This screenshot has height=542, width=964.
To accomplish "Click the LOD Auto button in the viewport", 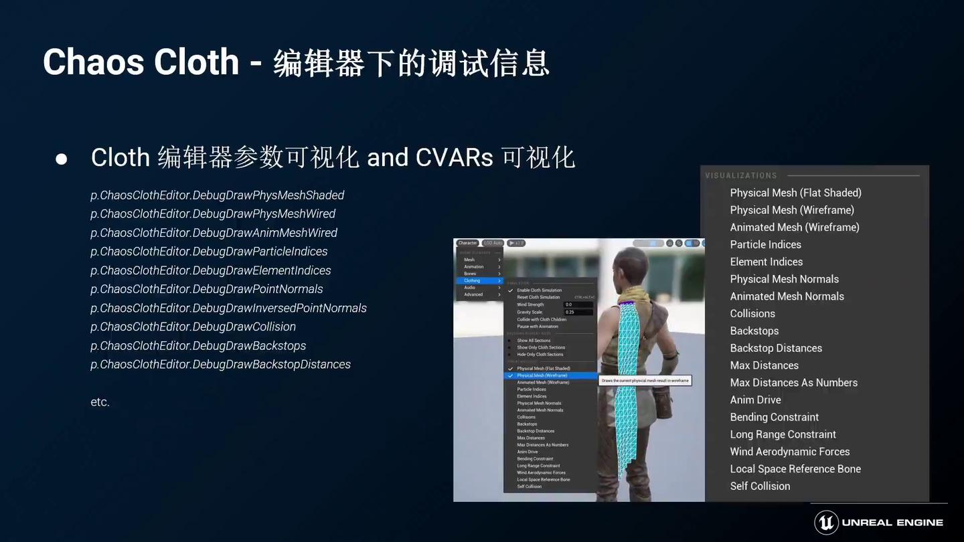I will click(x=493, y=243).
